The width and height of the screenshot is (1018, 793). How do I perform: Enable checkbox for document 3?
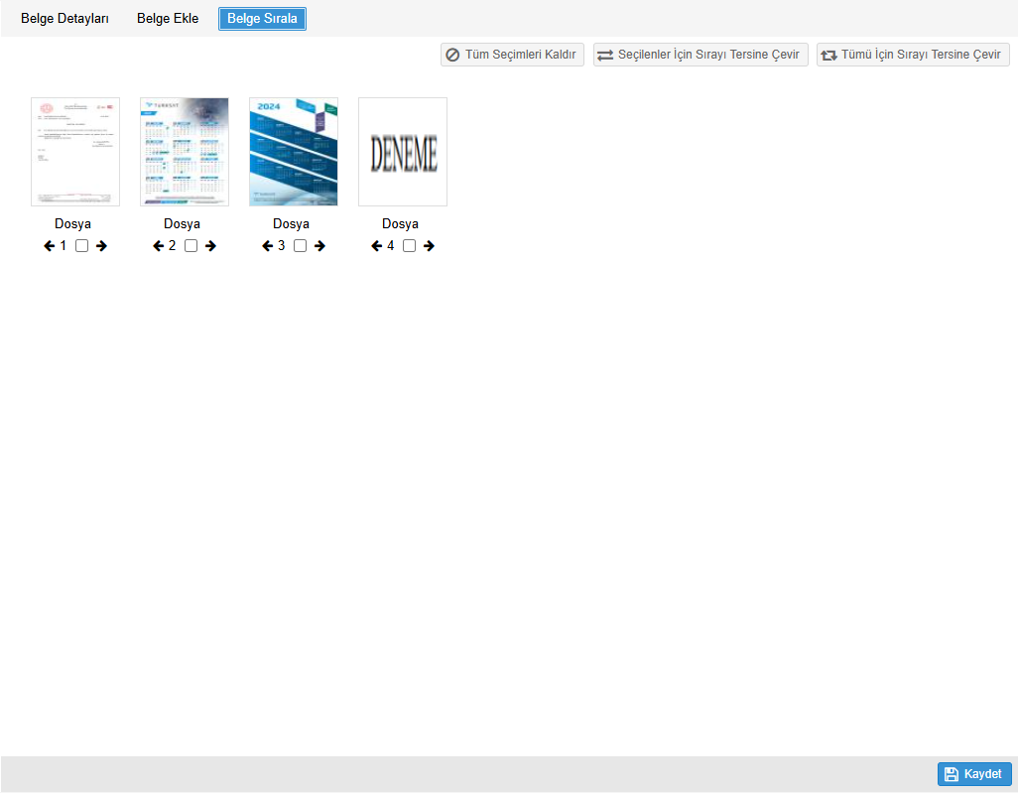[x=301, y=246]
